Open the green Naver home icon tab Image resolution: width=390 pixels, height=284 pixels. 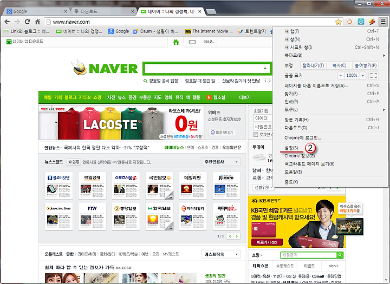(176, 42)
